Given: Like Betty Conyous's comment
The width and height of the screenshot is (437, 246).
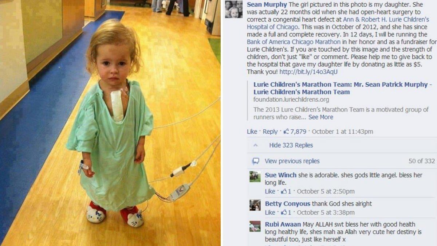Looking at the screenshot, I should pyautogui.click(x=270, y=212).
